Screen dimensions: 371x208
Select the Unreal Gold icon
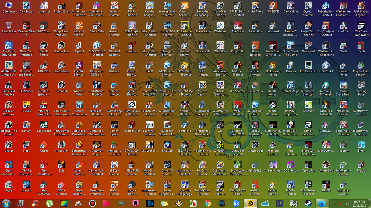pyautogui.click(x=326, y=167)
